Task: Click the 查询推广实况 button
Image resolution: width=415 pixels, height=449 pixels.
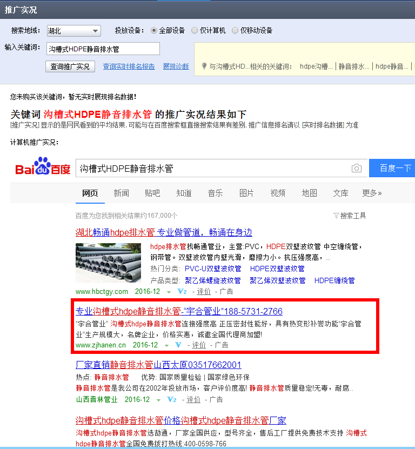Action: click(70, 66)
